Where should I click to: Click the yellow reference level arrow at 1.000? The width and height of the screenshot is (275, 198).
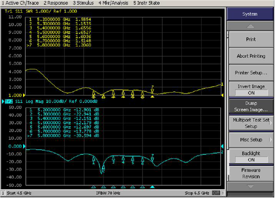[24, 95]
